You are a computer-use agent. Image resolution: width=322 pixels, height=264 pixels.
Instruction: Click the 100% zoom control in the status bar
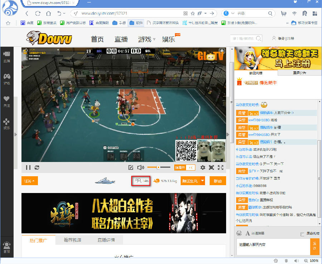point(312,261)
